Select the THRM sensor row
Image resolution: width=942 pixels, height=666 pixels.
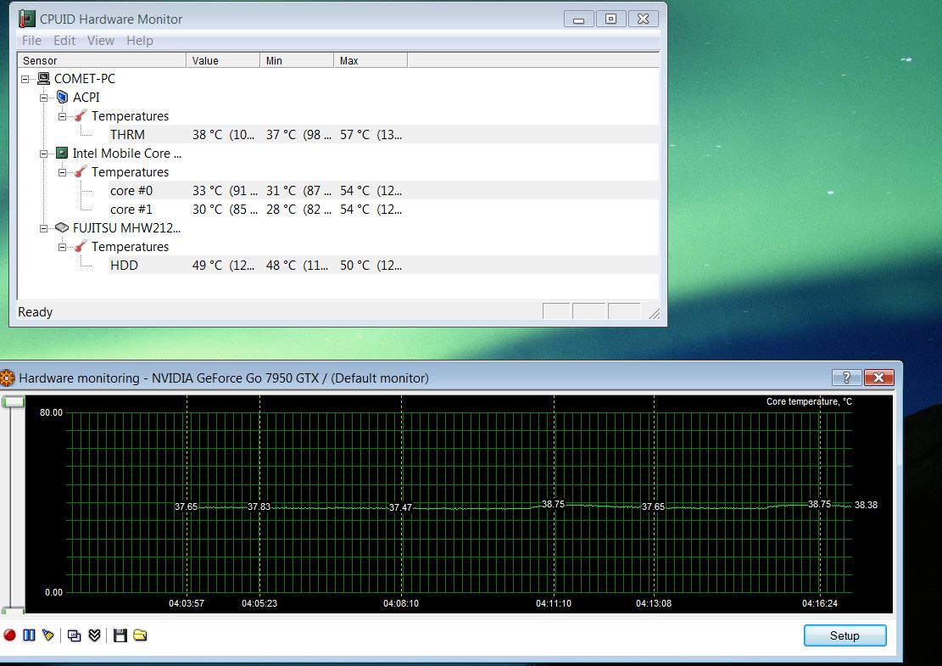pos(383,134)
